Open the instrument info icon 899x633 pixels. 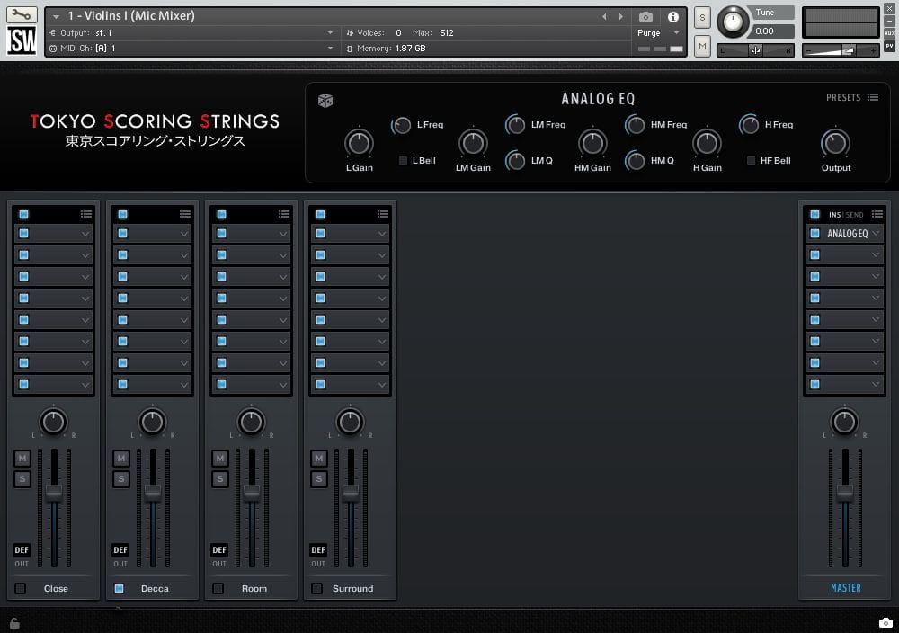pos(672,17)
